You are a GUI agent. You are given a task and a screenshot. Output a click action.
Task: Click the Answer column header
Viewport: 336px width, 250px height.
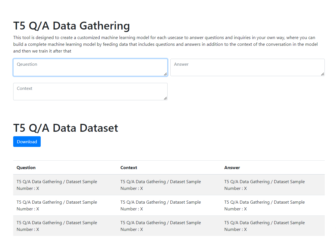pyautogui.click(x=232, y=168)
